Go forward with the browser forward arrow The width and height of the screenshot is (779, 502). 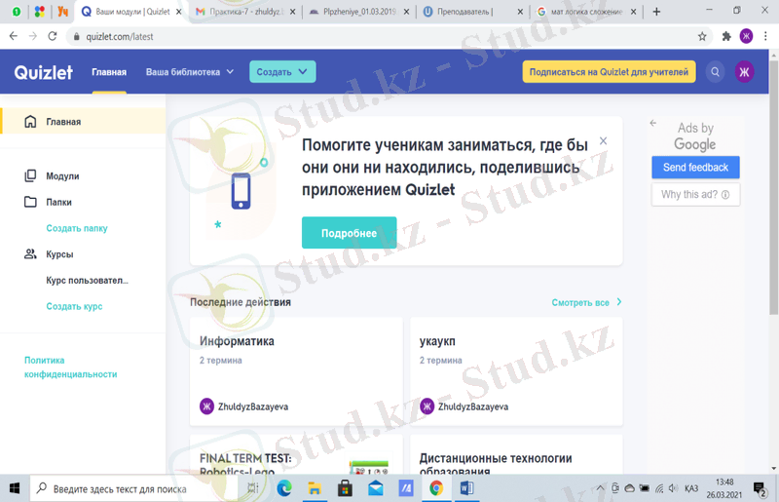[x=33, y=36]
